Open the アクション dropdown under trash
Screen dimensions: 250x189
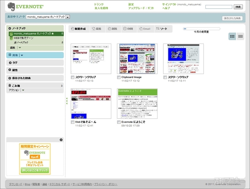(23, 90)
